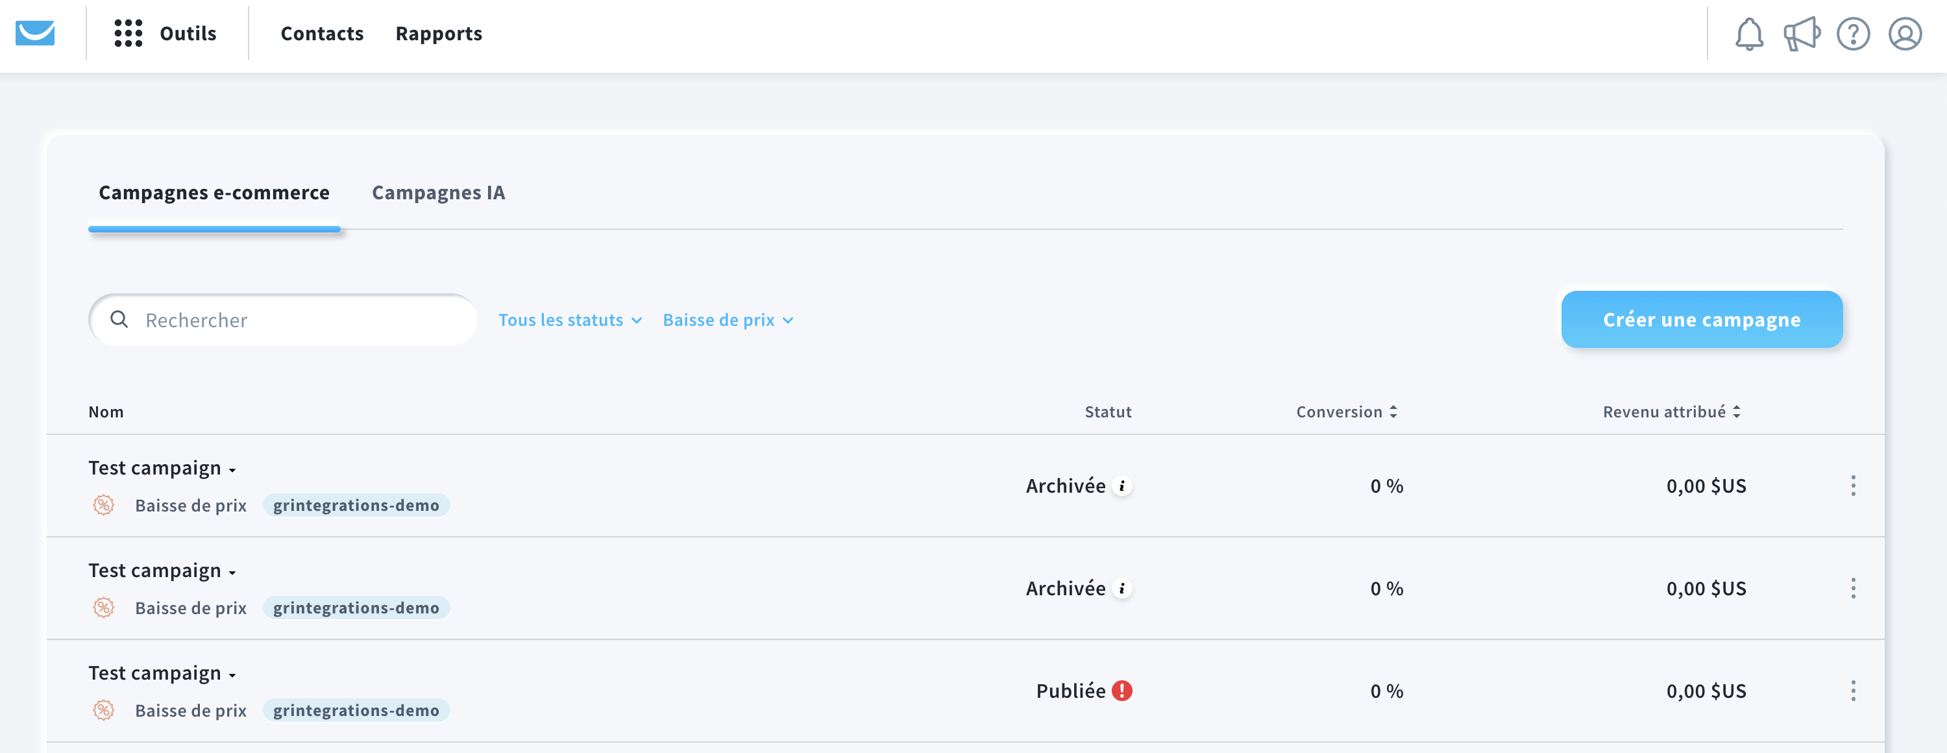Expand first Test campaign name arrow
This screenshot has width=1947, height=753.
[x=232, y=470]
